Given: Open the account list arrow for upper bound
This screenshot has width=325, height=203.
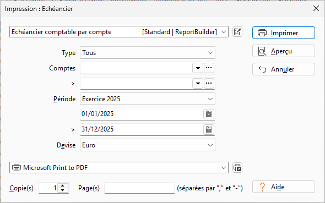Looking at the screenshot, I should [x=198, y=84].
